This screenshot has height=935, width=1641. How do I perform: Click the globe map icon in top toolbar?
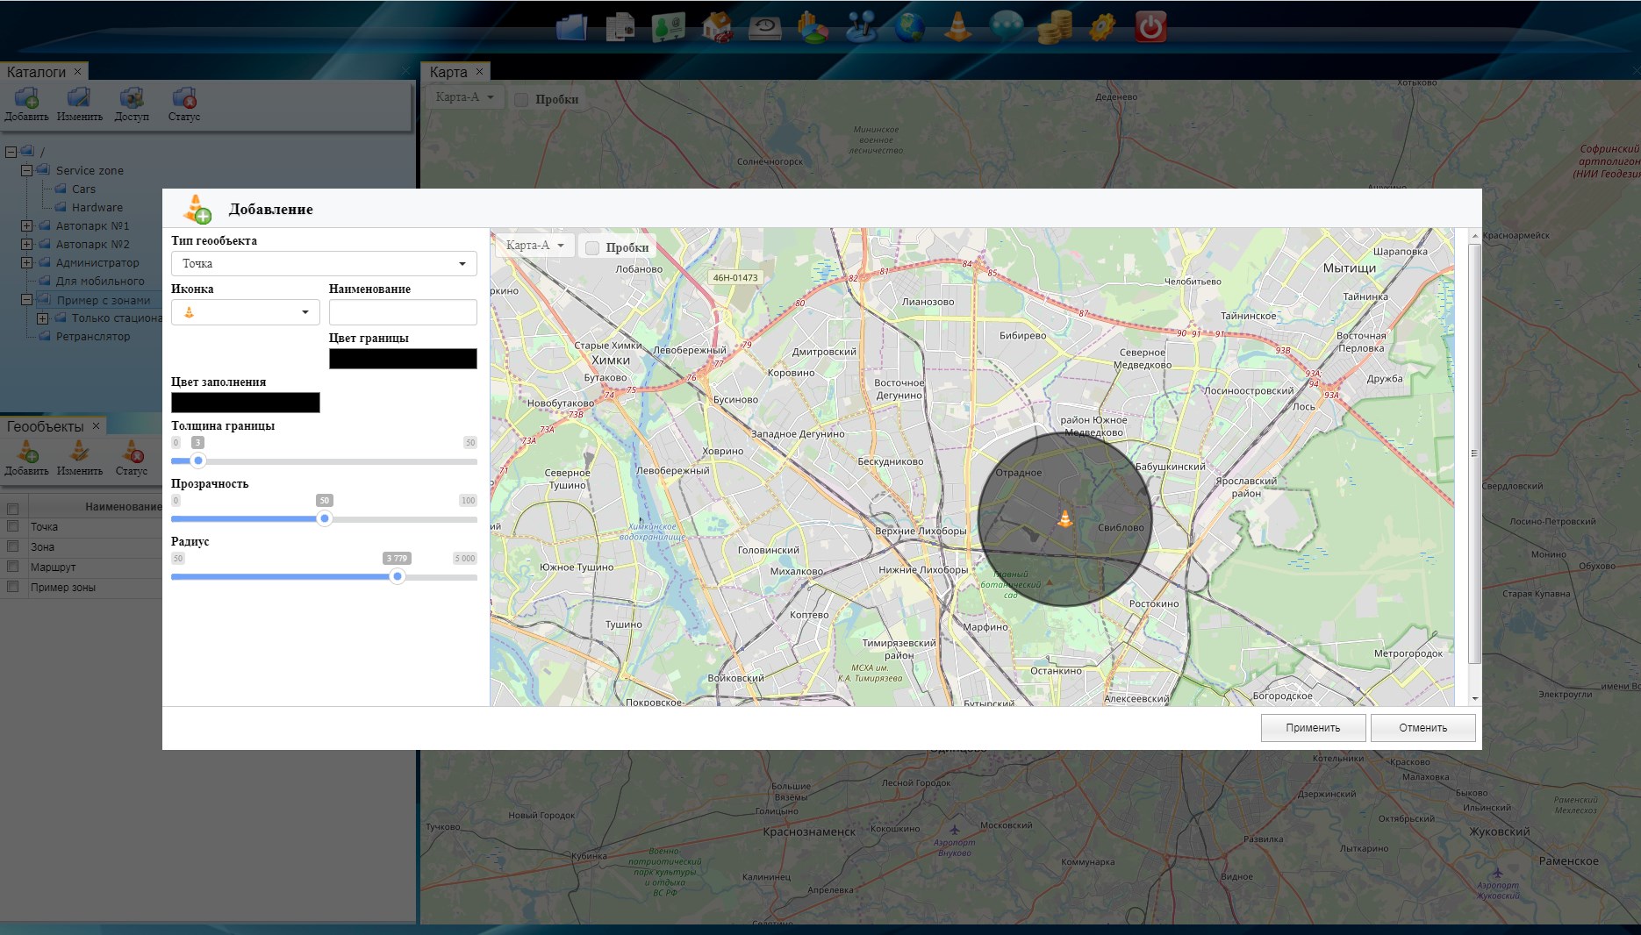click(x=909, y=27)
